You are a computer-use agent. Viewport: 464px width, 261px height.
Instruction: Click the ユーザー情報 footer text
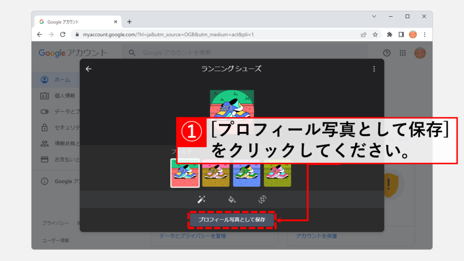coord(56,240)
